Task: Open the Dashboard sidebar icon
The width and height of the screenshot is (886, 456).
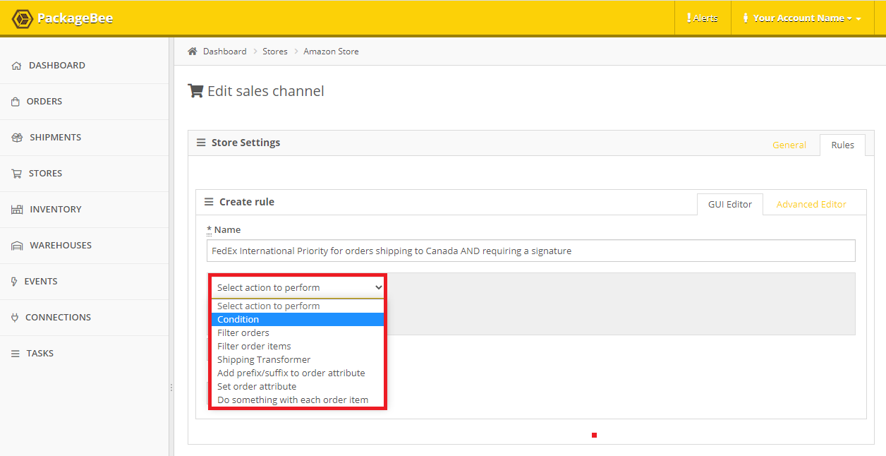Action: click(x=17, y=66)
